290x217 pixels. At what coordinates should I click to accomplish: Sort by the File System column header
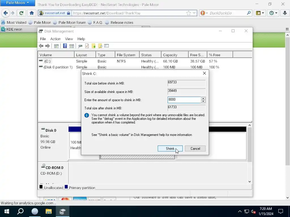(127, 55)
